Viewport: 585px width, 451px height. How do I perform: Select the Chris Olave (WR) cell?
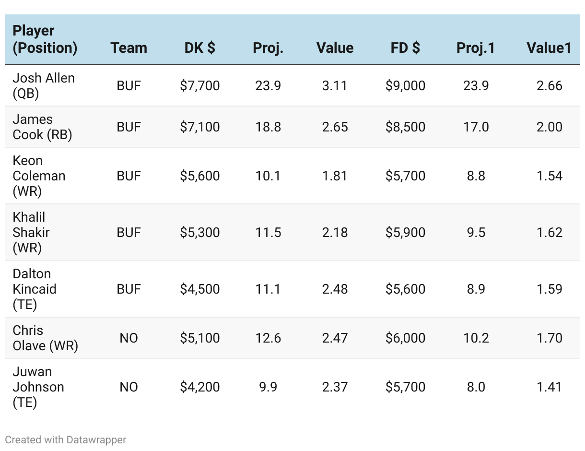coord(45,338)
